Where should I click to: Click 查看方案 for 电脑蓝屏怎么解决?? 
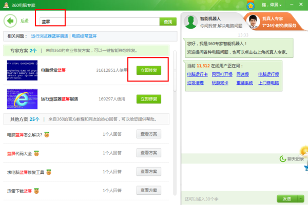149,134
